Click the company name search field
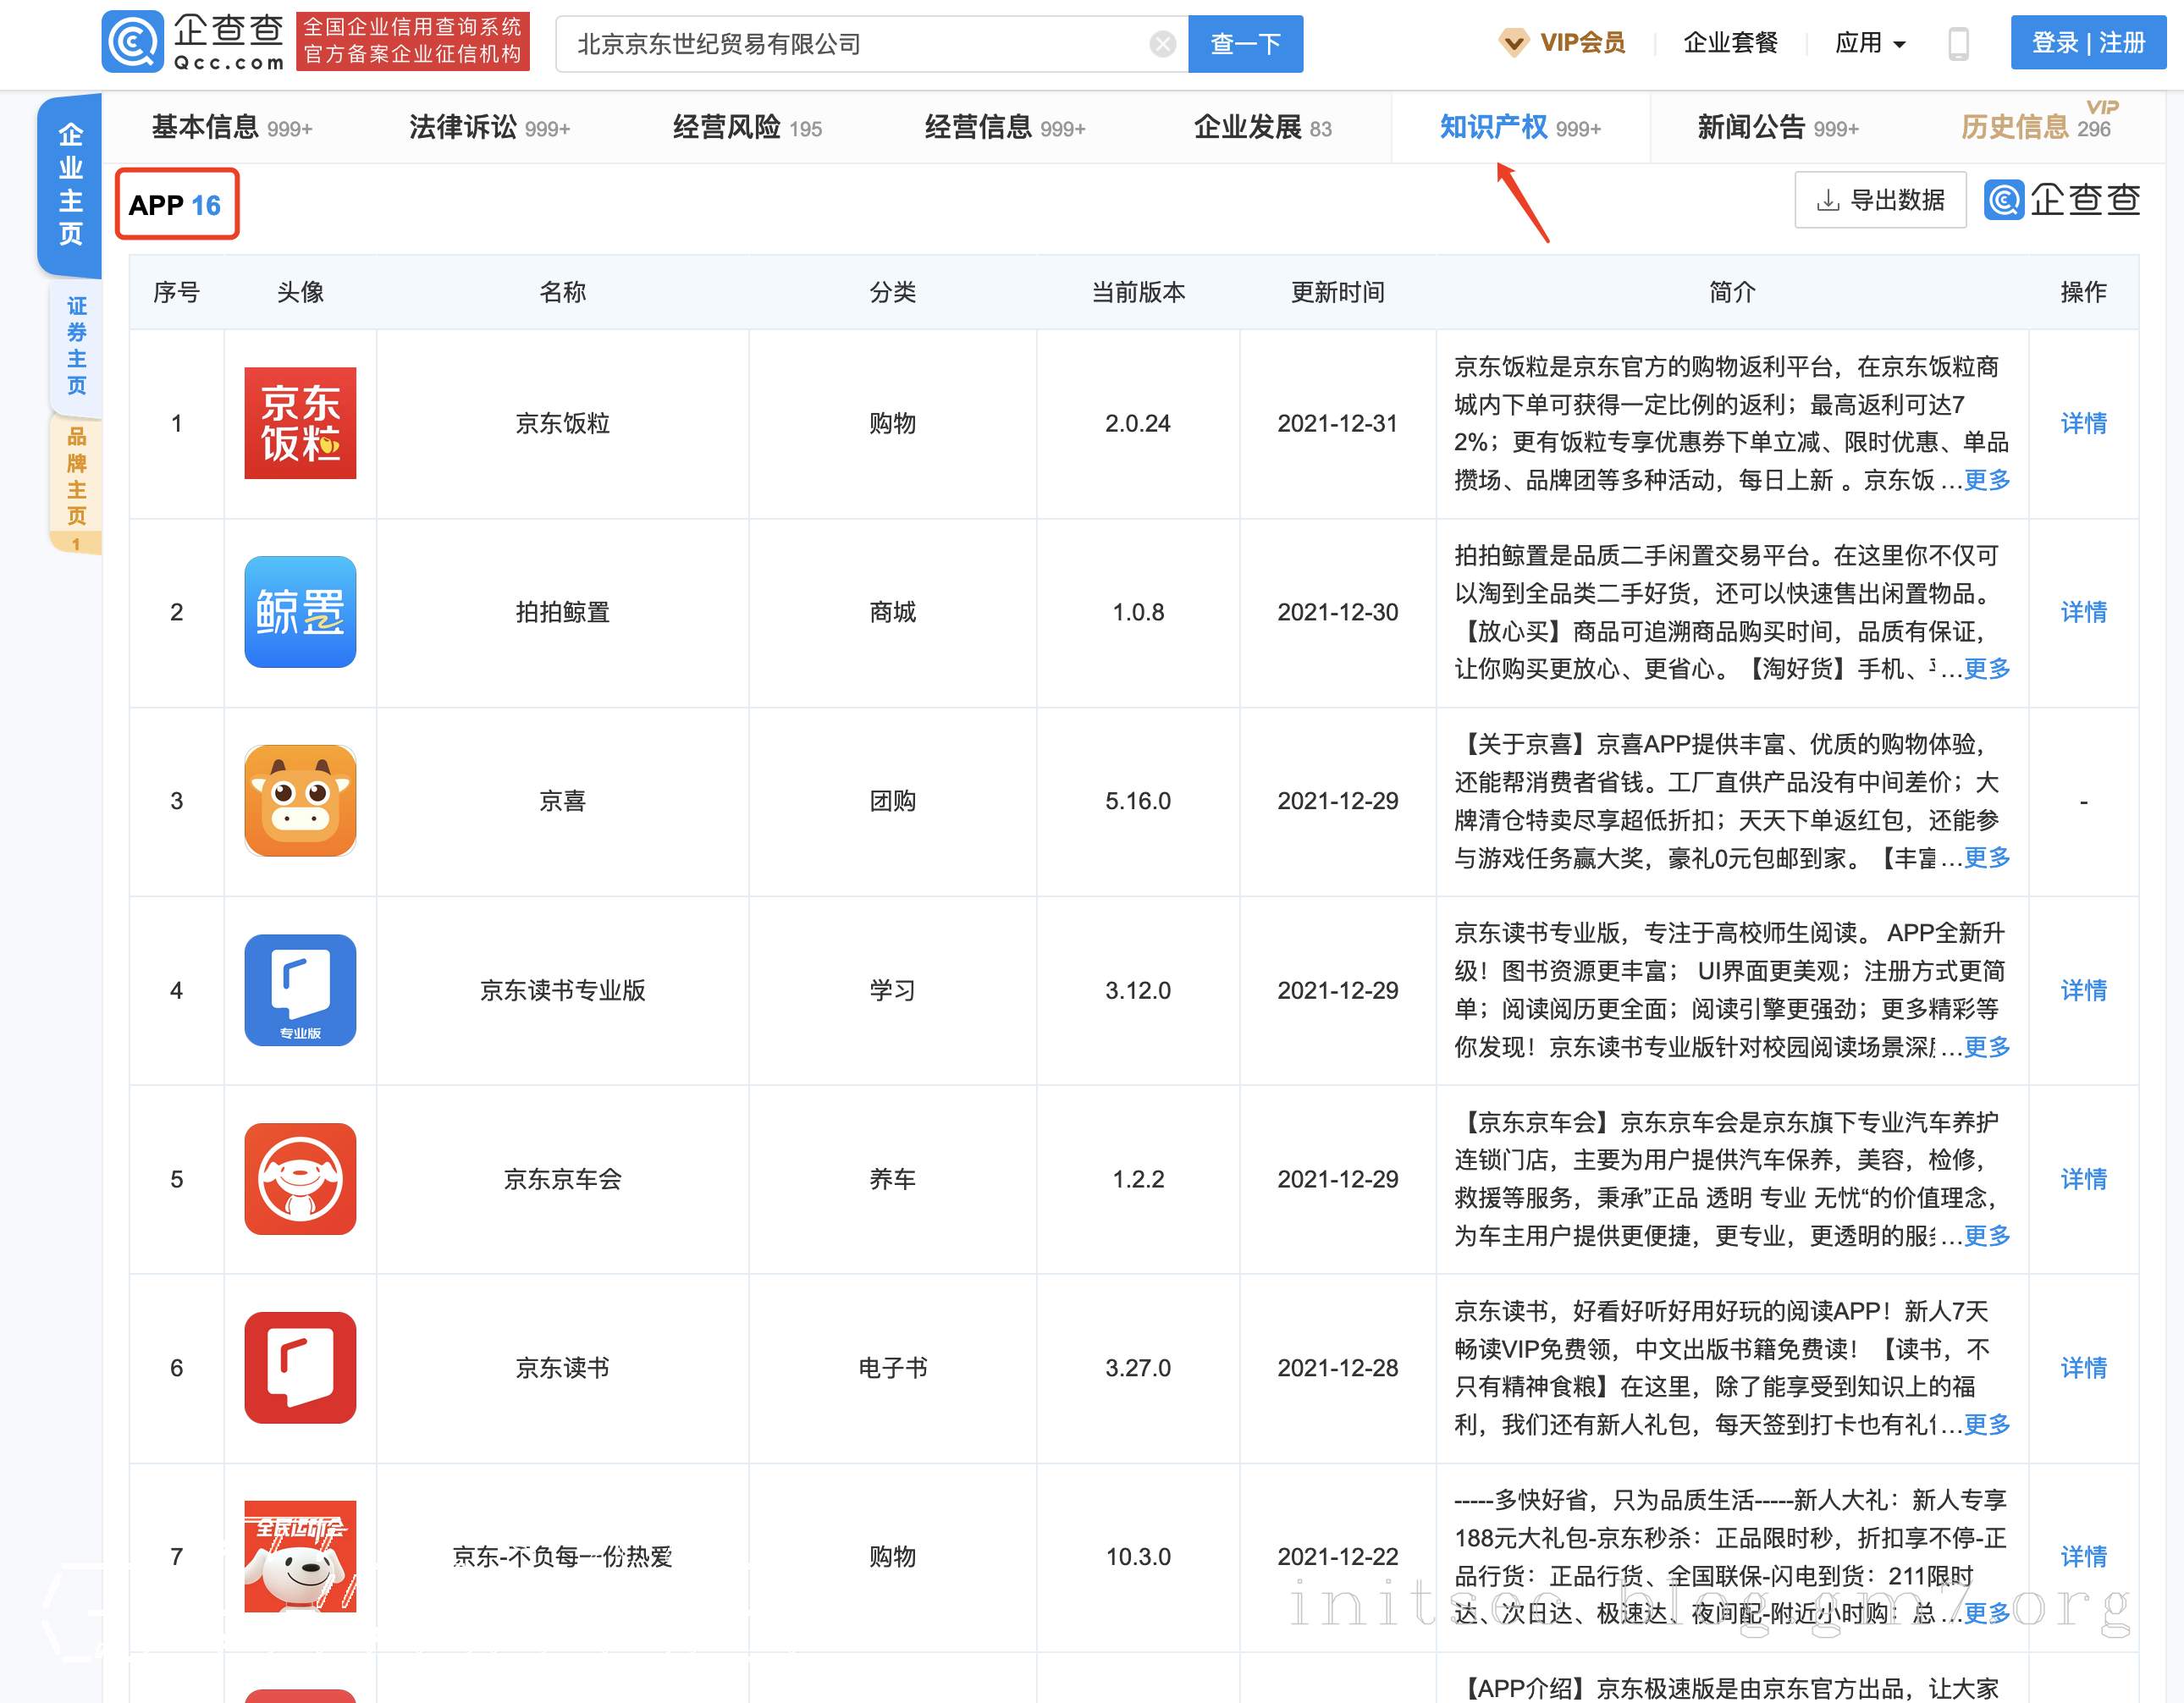Image resolution: width=2184 pixels, height=1703 pixels. tap(850, 44)
